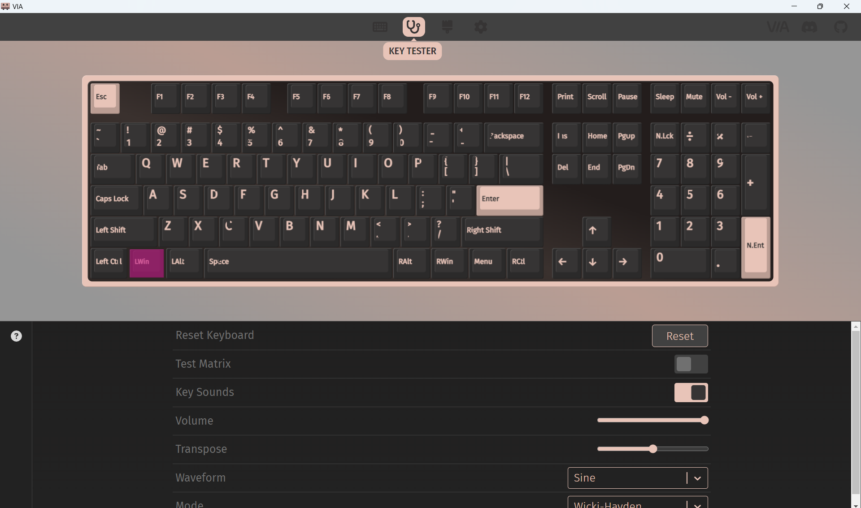The width and height of the screenshot is (861, 508).
Task: Enable the Test Matrix toggle
Action: (691, 364)
